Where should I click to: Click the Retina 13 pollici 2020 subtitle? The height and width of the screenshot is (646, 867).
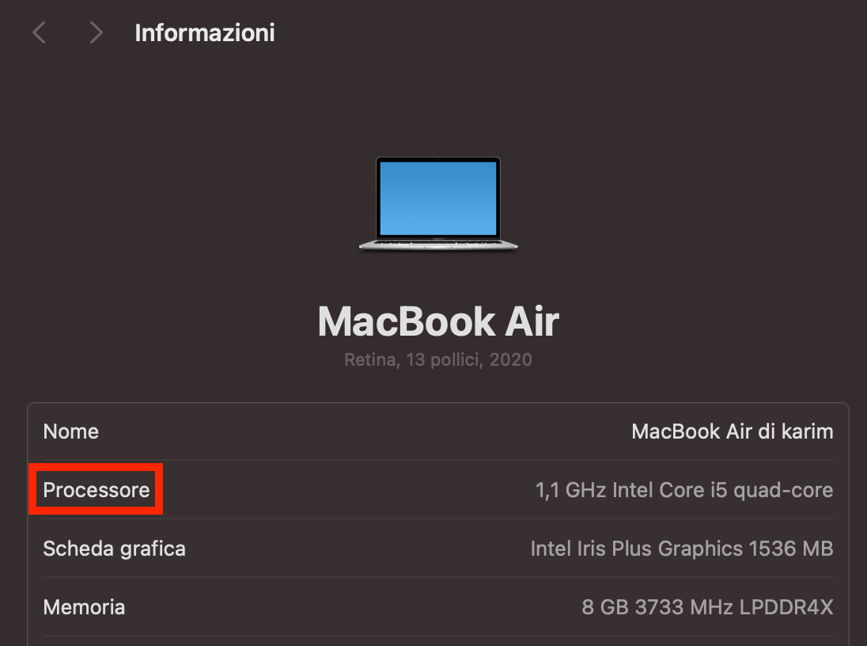click(x=437, y=359)
